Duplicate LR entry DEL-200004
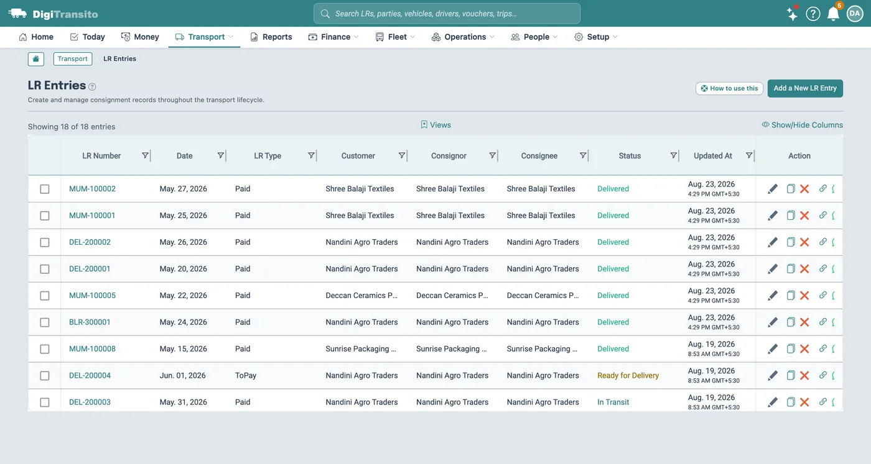Viewport: 871px width, 464px height. (x=791, y=376)
